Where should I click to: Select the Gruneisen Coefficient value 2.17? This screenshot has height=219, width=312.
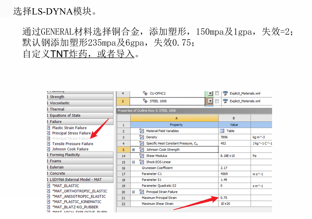tap(224, 168)
